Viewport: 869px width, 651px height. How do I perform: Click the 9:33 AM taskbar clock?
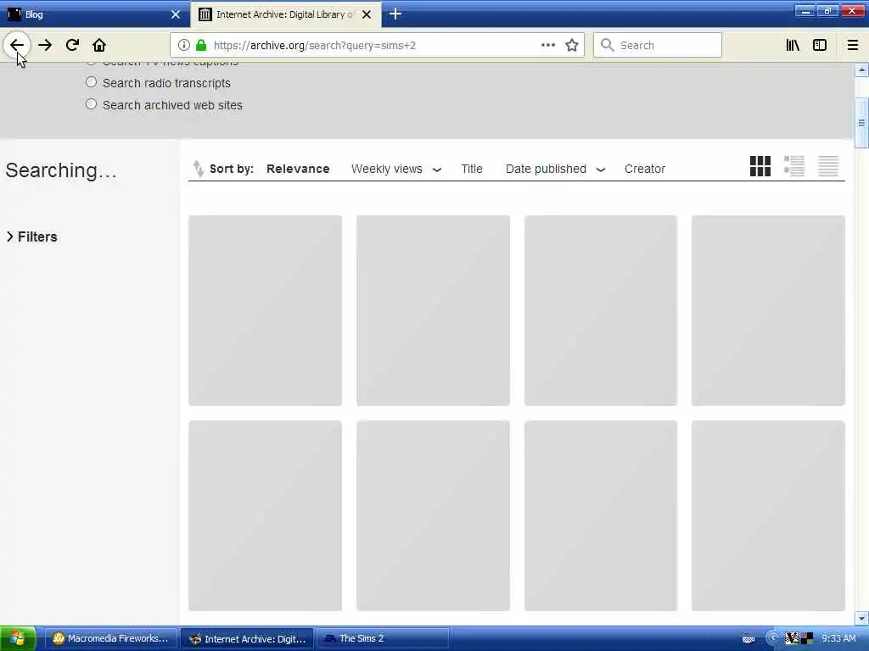(838, 638)
